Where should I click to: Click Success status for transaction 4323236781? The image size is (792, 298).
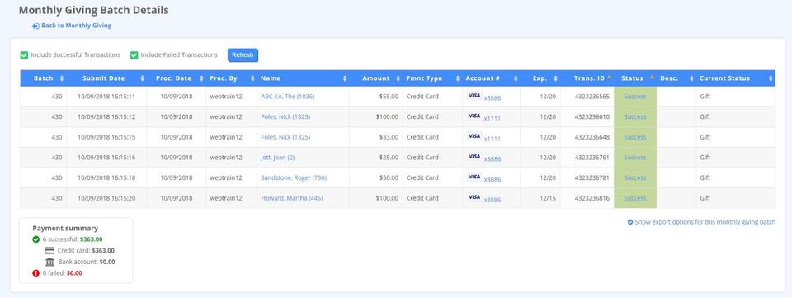tap(635, 177)
